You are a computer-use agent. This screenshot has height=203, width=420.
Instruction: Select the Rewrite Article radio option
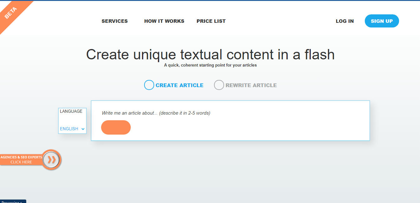click(219, 85)
